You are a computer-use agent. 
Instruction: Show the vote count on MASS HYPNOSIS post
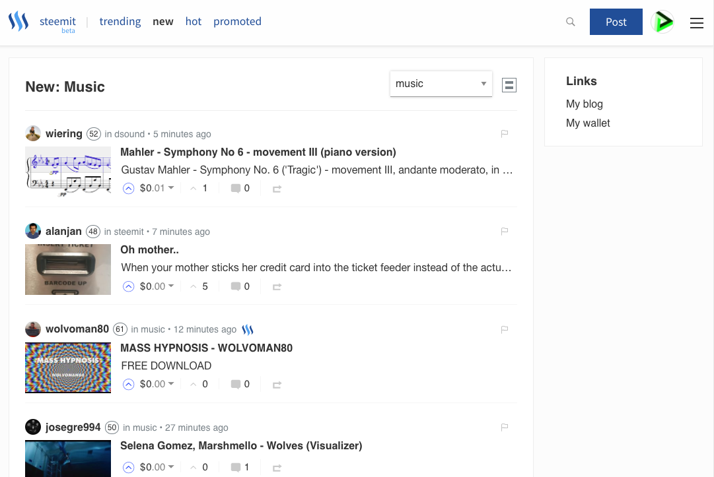coord(199,384)
